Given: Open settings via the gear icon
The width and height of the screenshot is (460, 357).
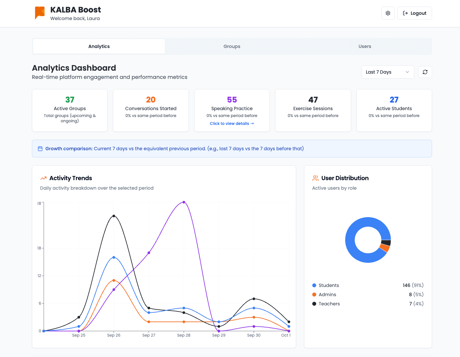Looking at the screenshot, I should coord(388,13).
